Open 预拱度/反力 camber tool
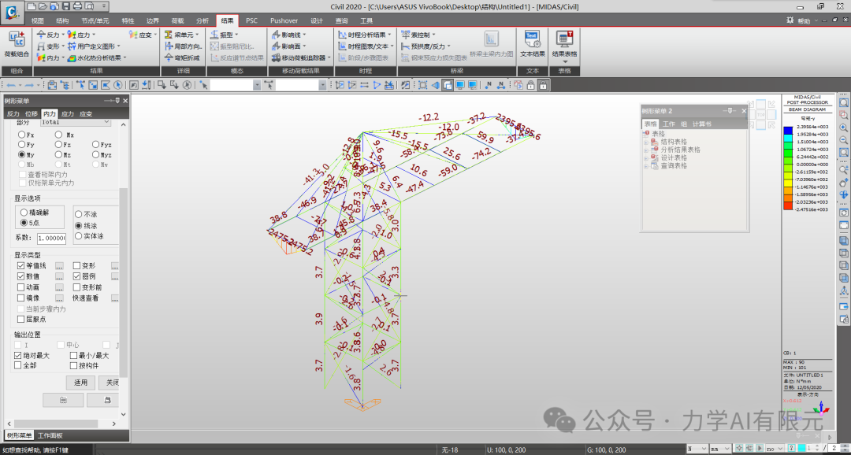851x455 pixels. point(425,46)
